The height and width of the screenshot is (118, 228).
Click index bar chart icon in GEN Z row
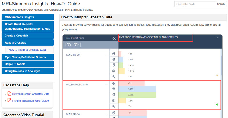click(114, 76)
